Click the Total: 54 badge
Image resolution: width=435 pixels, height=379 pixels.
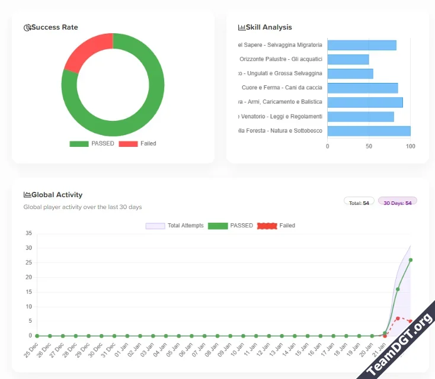tap(359, 203)
